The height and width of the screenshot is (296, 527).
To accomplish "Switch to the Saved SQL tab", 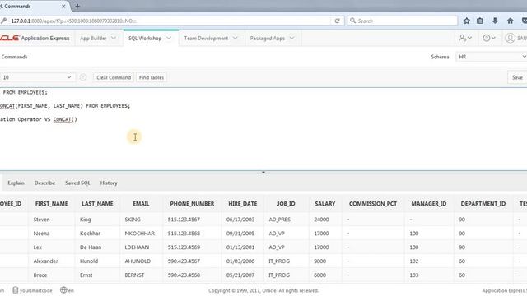I will (x=77, y=183).
